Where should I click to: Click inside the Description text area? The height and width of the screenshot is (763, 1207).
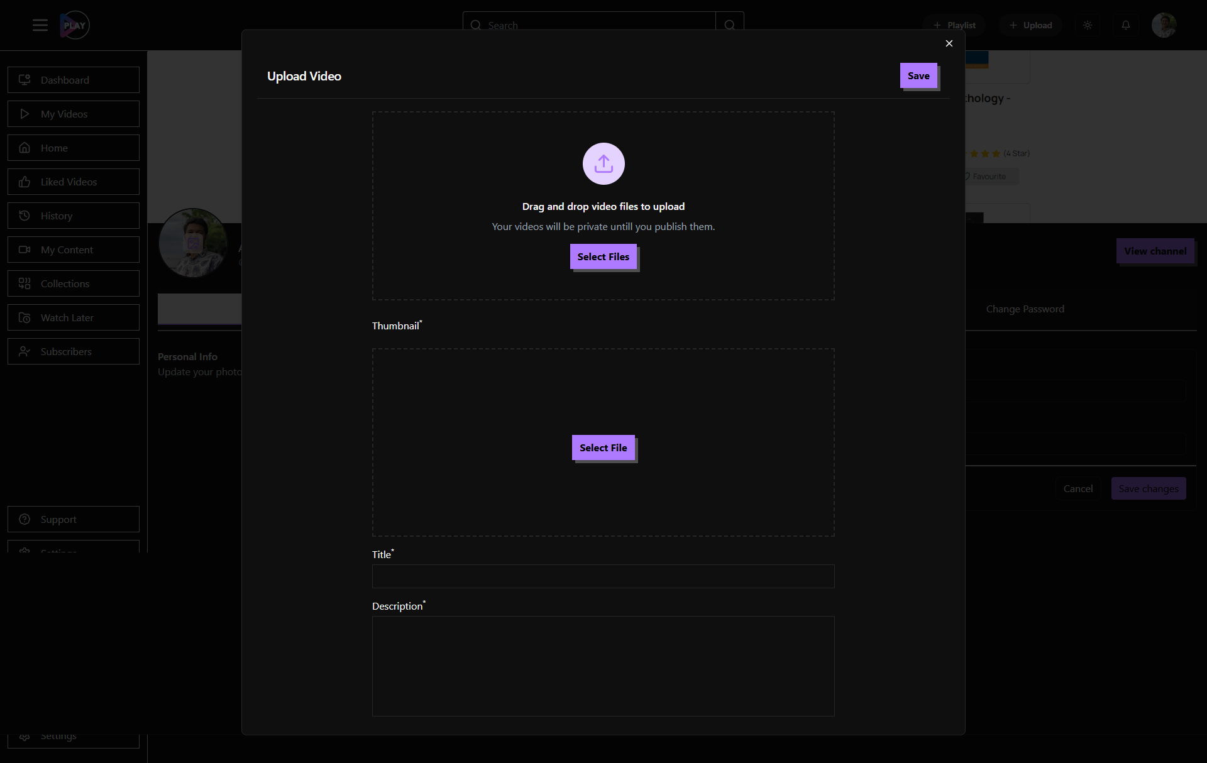[603, 666]
